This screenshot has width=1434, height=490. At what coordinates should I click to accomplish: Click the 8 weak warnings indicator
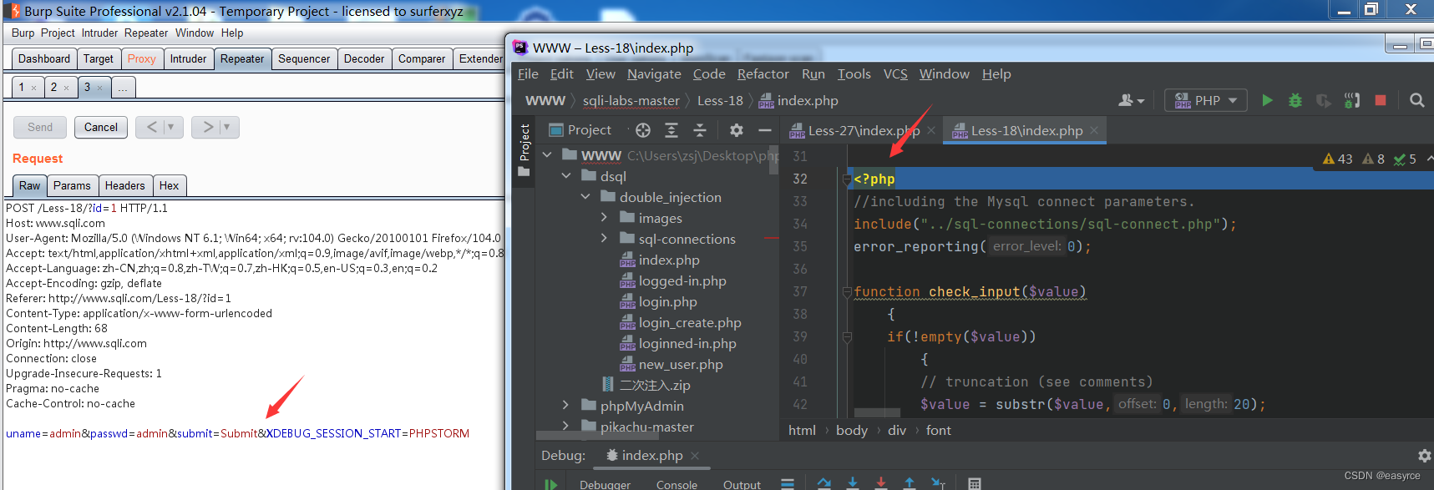point(1373,159)
